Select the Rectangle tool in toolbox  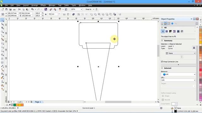[2, 43]
